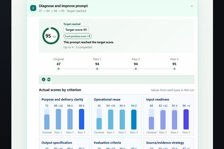Click the Original score 47 value
This screenshot has width=224, height=149.
58,64
